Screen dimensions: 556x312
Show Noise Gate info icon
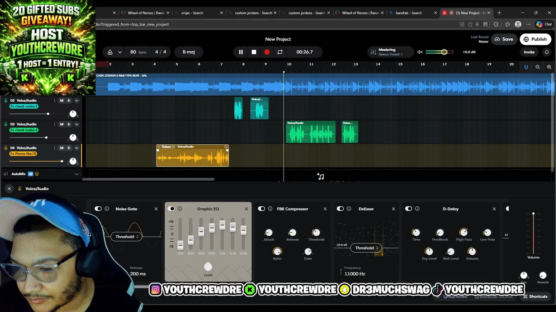coord(107,209)
